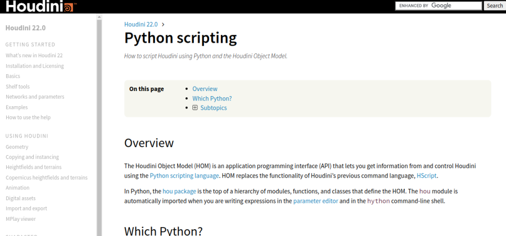This screenshot has width=506, height=236.
Task: Open the parameter editor link
Action: (x=315, y=201)
